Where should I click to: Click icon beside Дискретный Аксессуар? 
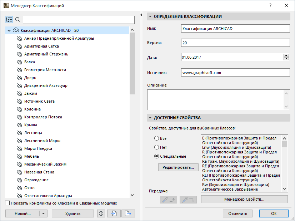point(19,86)
